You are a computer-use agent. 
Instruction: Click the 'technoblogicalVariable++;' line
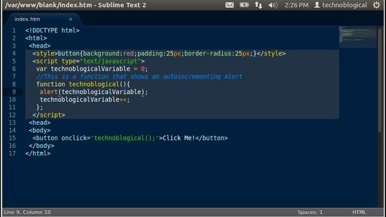pos(85,99)
